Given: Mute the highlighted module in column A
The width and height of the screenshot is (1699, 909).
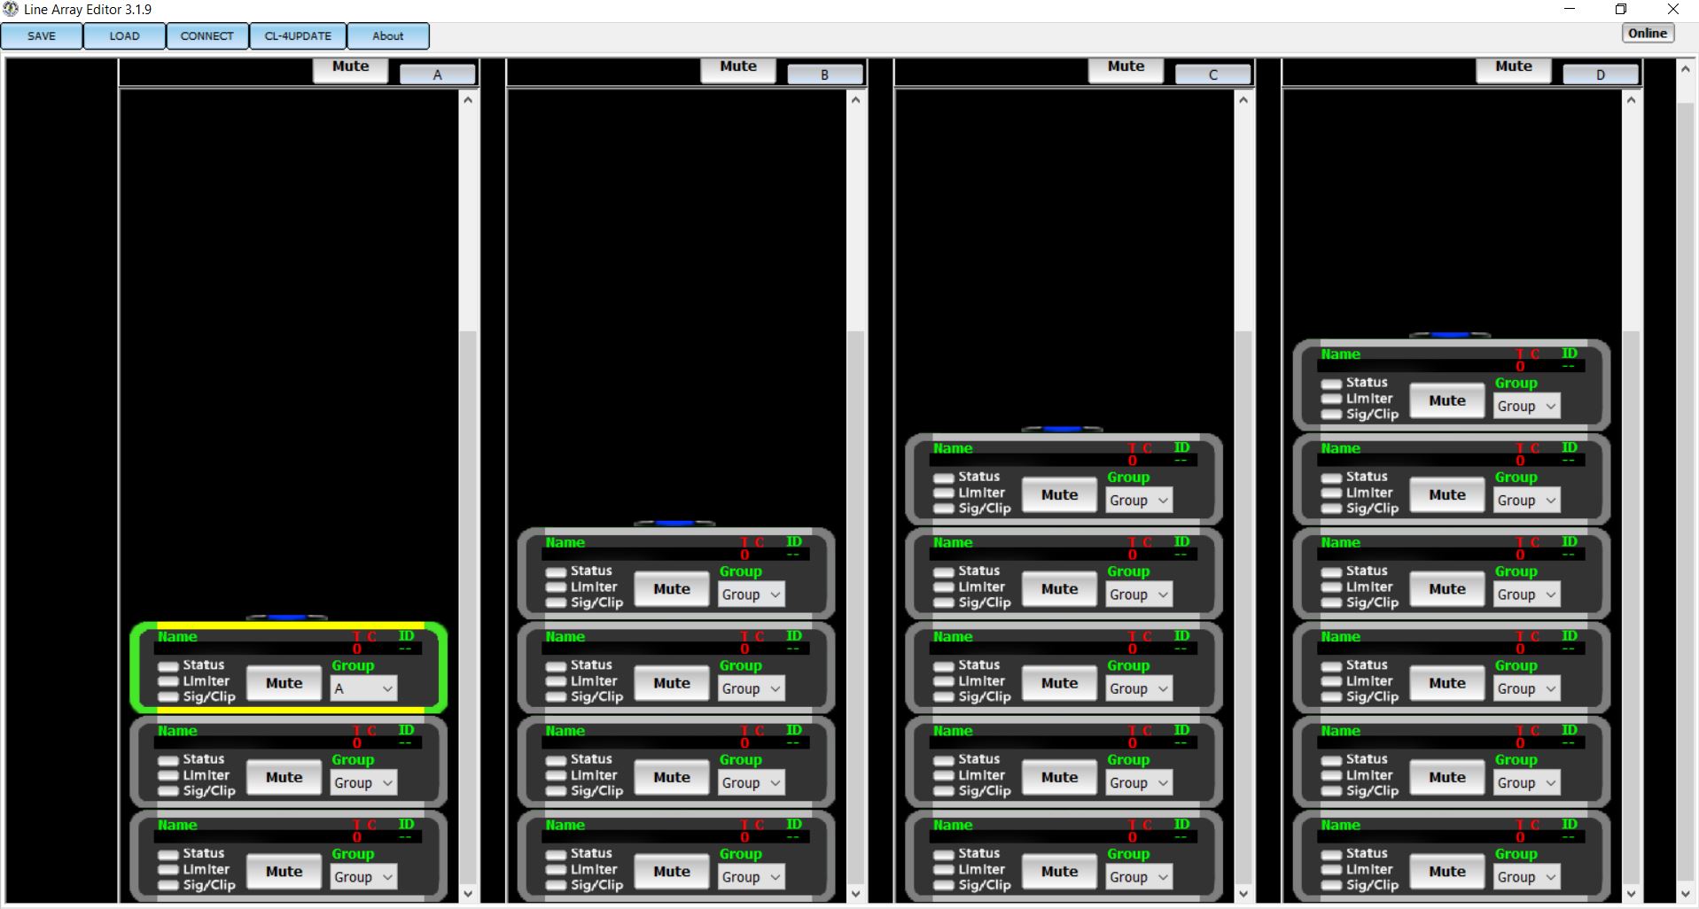Looking at the screenshot, I should click(x=284, y=683).
